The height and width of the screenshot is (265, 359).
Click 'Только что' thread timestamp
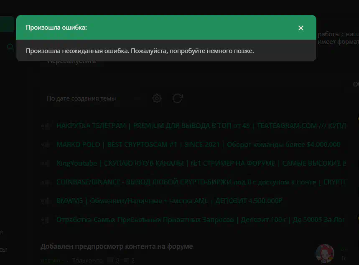[x=87, y=260]
